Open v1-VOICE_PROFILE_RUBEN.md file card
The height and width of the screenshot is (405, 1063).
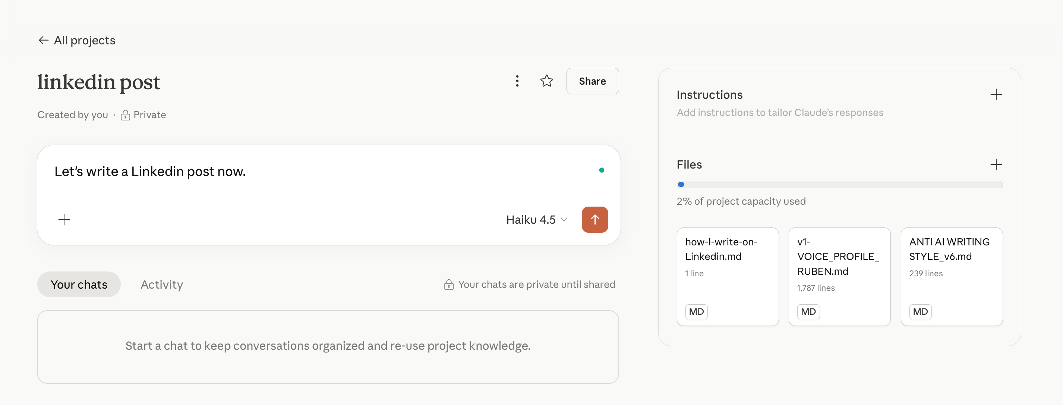click(839, 276)
